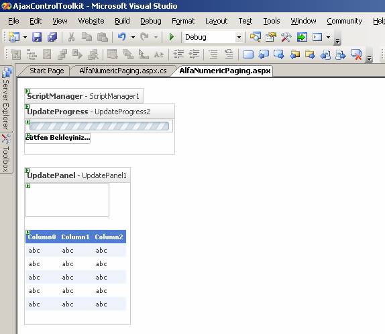
Task: Open the ScriptManager smart tag glyph
Action: click(x=27, y=91)
